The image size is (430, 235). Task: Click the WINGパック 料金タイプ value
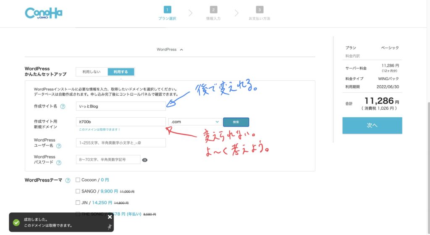click(388, 79)
